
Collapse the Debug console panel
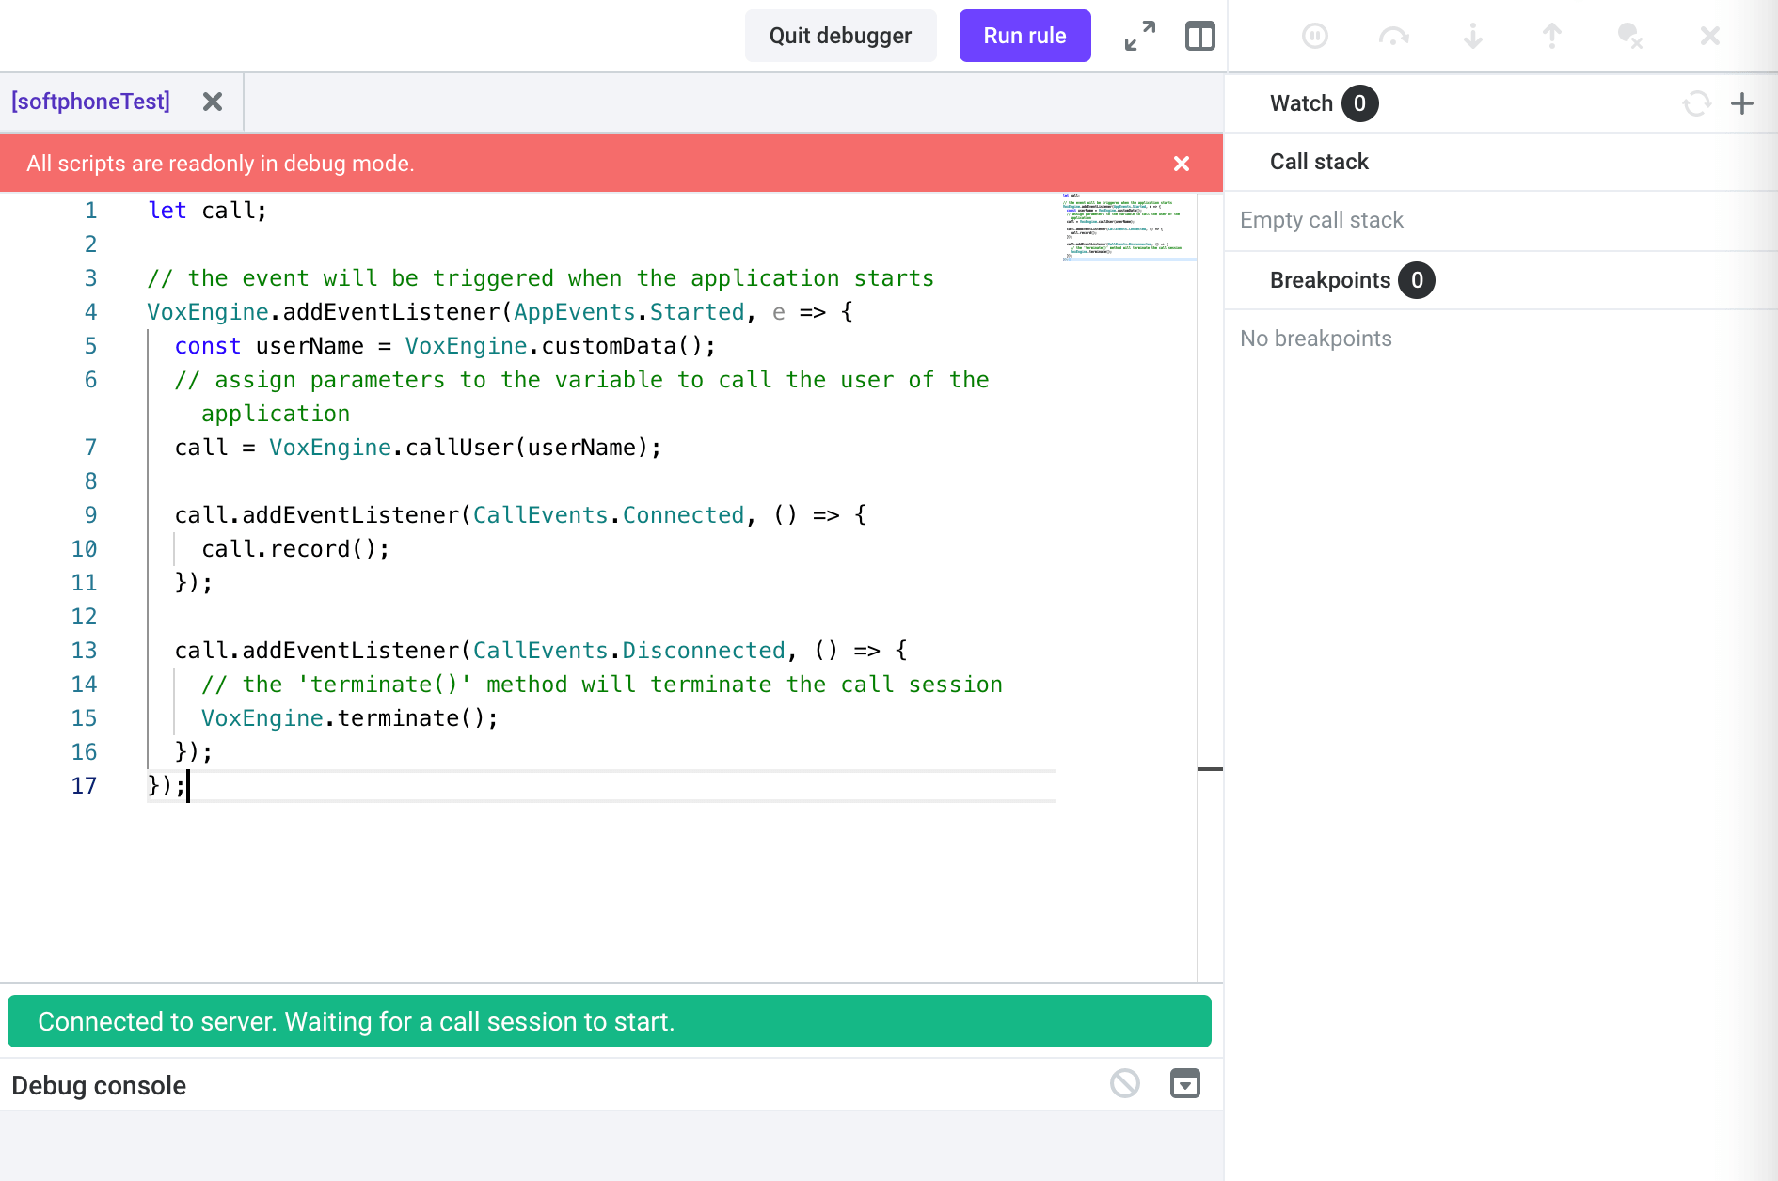point(1185,1084)
